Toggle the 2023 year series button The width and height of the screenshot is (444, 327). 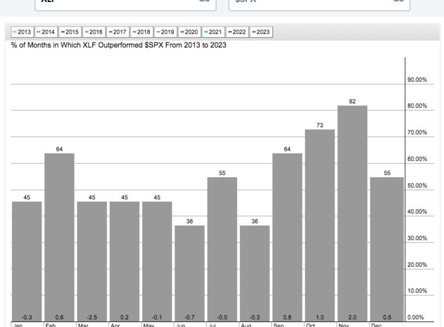261,32
